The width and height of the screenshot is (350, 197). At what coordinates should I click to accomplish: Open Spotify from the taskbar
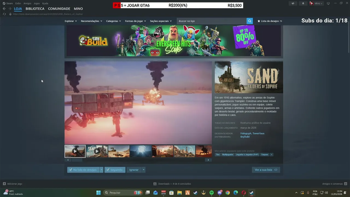[x=212, y=193]
